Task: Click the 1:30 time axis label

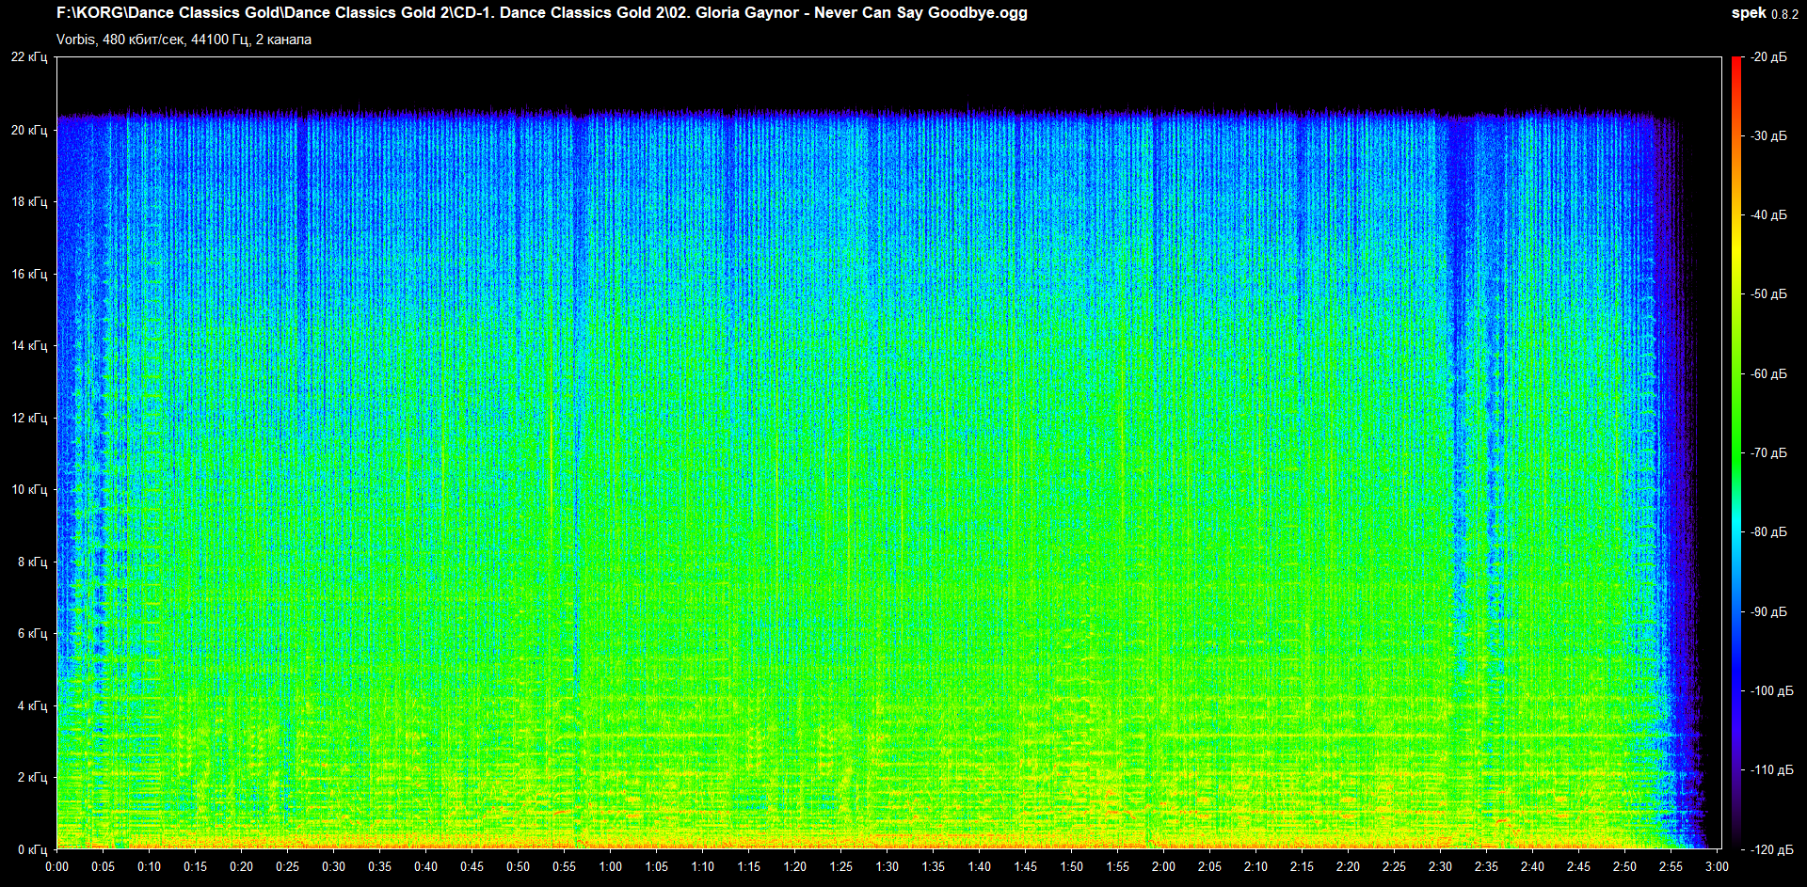Action: click(x=887, y=866)
